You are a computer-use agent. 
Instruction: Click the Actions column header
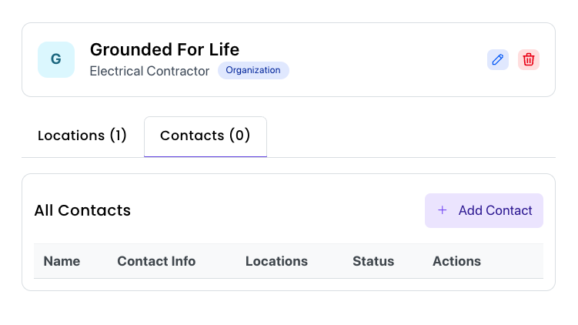[456, 261]
